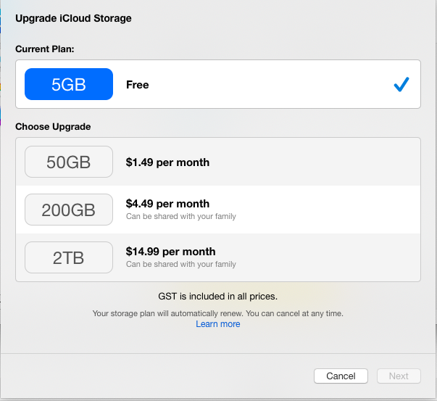437x401 pixels.
Task: Choose the $1.49 per month plan
Action: [167, 162]
